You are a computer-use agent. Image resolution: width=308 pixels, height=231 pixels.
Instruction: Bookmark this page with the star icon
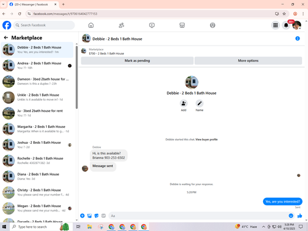coord(284,14)
